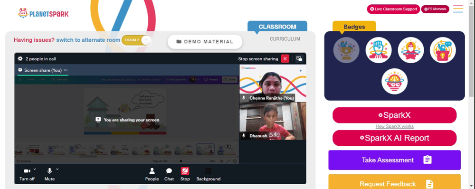Click the PlanetSpark logo
The image size is (475, 189).
43,13
